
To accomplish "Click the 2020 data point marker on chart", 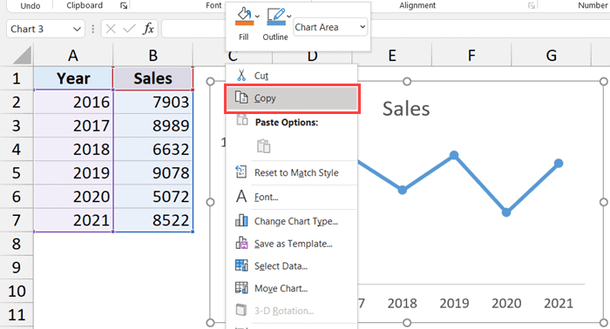I will click(506, 212).
